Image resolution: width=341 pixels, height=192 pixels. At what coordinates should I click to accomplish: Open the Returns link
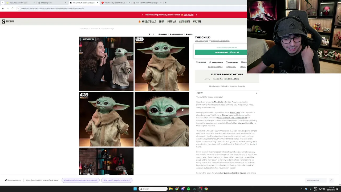tap(243, 67)
